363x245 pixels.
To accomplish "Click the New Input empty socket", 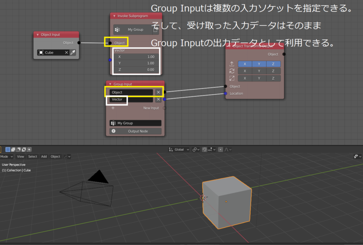I will pos(165,108).
